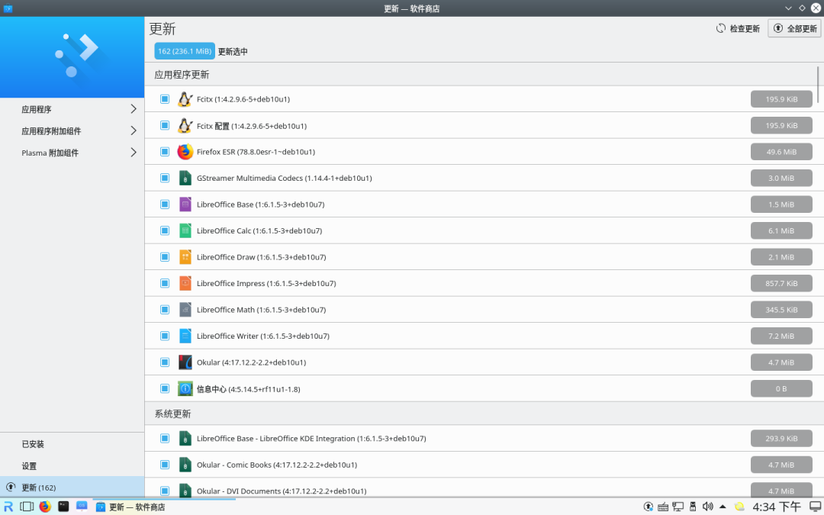Show hidden tray icons arrow
This screenshot has height=515, width=824.
click(x=723, y=507)
